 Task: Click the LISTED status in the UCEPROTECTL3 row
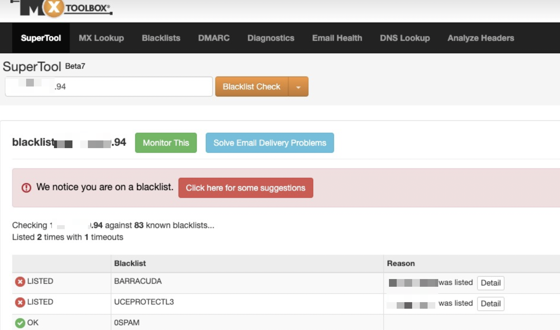[40, 302]
